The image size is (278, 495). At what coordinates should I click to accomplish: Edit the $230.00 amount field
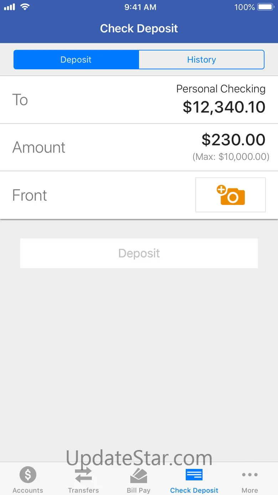[233, 140]
